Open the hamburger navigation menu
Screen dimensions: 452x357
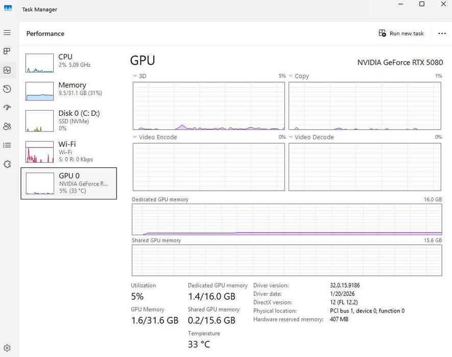[x=7, y=33]
